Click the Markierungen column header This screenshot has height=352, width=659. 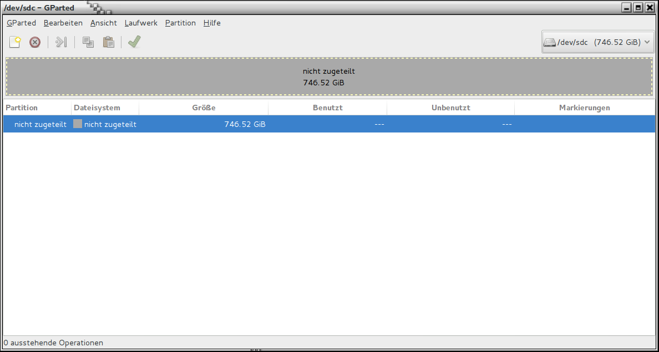584,108
